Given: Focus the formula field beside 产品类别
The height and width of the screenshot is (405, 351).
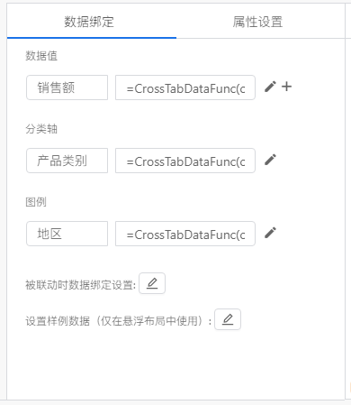Looking at the screenshot, I should point(185,161).
